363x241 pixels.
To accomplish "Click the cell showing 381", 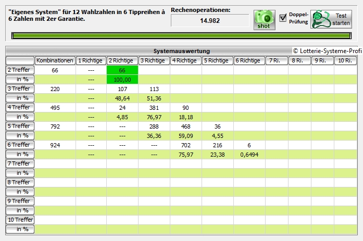I will click(154, 108).
